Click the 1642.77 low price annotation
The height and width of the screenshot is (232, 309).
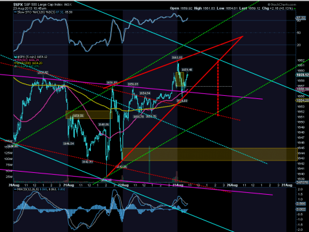(88, 162)
